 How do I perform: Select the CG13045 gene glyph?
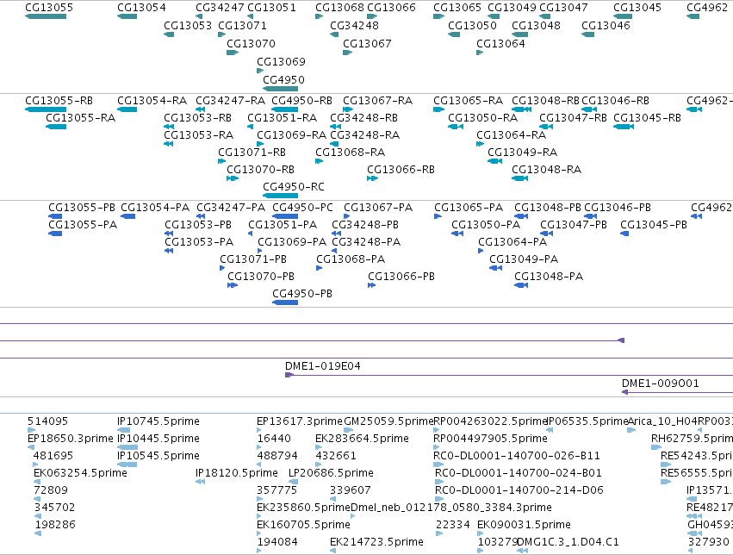(x=623, y=16)
